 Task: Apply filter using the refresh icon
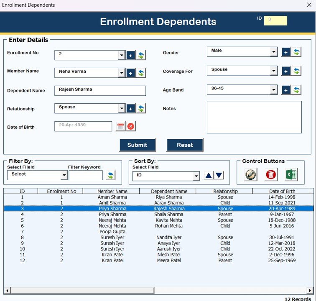click(x=110, y=175)
